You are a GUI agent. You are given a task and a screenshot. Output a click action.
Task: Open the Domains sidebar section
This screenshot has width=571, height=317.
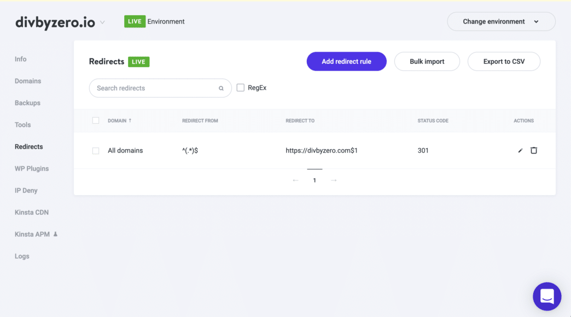[x=28, y=81]
